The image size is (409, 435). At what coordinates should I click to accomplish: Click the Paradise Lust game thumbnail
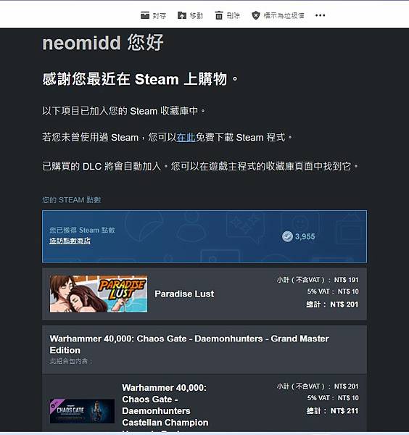point(99,294)
